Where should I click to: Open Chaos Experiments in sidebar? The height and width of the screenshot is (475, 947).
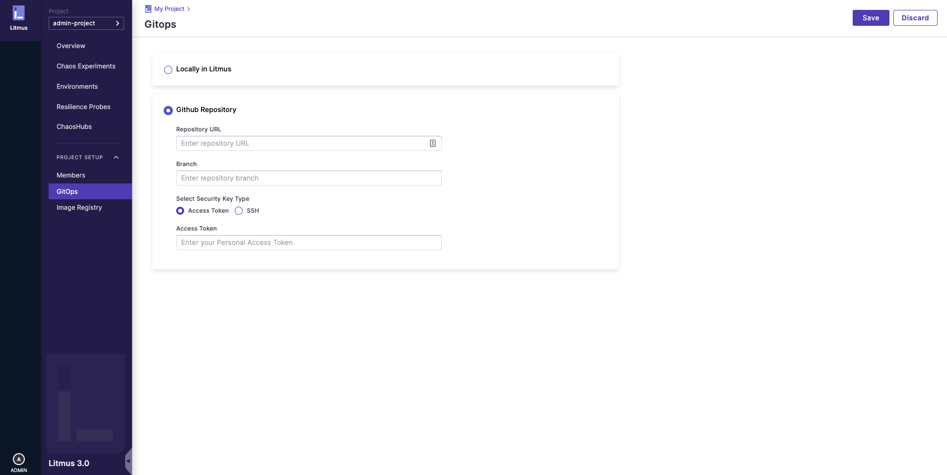click(86, 66)
